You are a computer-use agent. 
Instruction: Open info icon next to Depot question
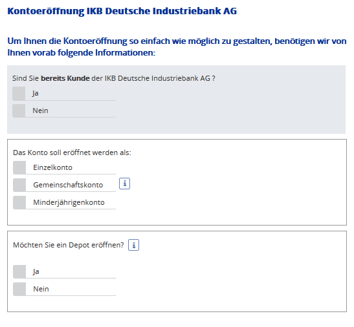(x=133, y=245)
